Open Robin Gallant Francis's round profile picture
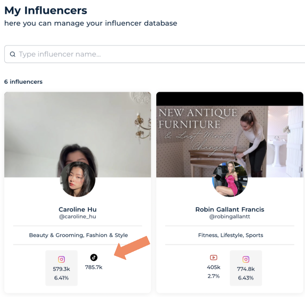This screenshot has height=297, width=305. coord(230,179)
